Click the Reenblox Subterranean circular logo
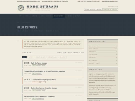The width and height of the screenshot is (135, 101). pyautogui.click(x=21, y=8)
